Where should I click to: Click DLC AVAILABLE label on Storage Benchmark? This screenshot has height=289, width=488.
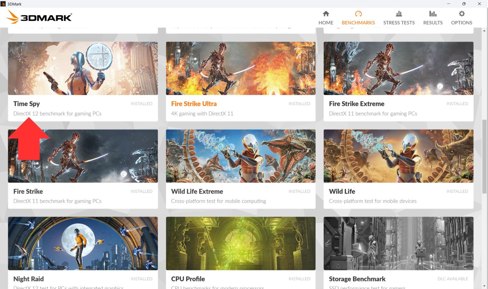point(453,279)
